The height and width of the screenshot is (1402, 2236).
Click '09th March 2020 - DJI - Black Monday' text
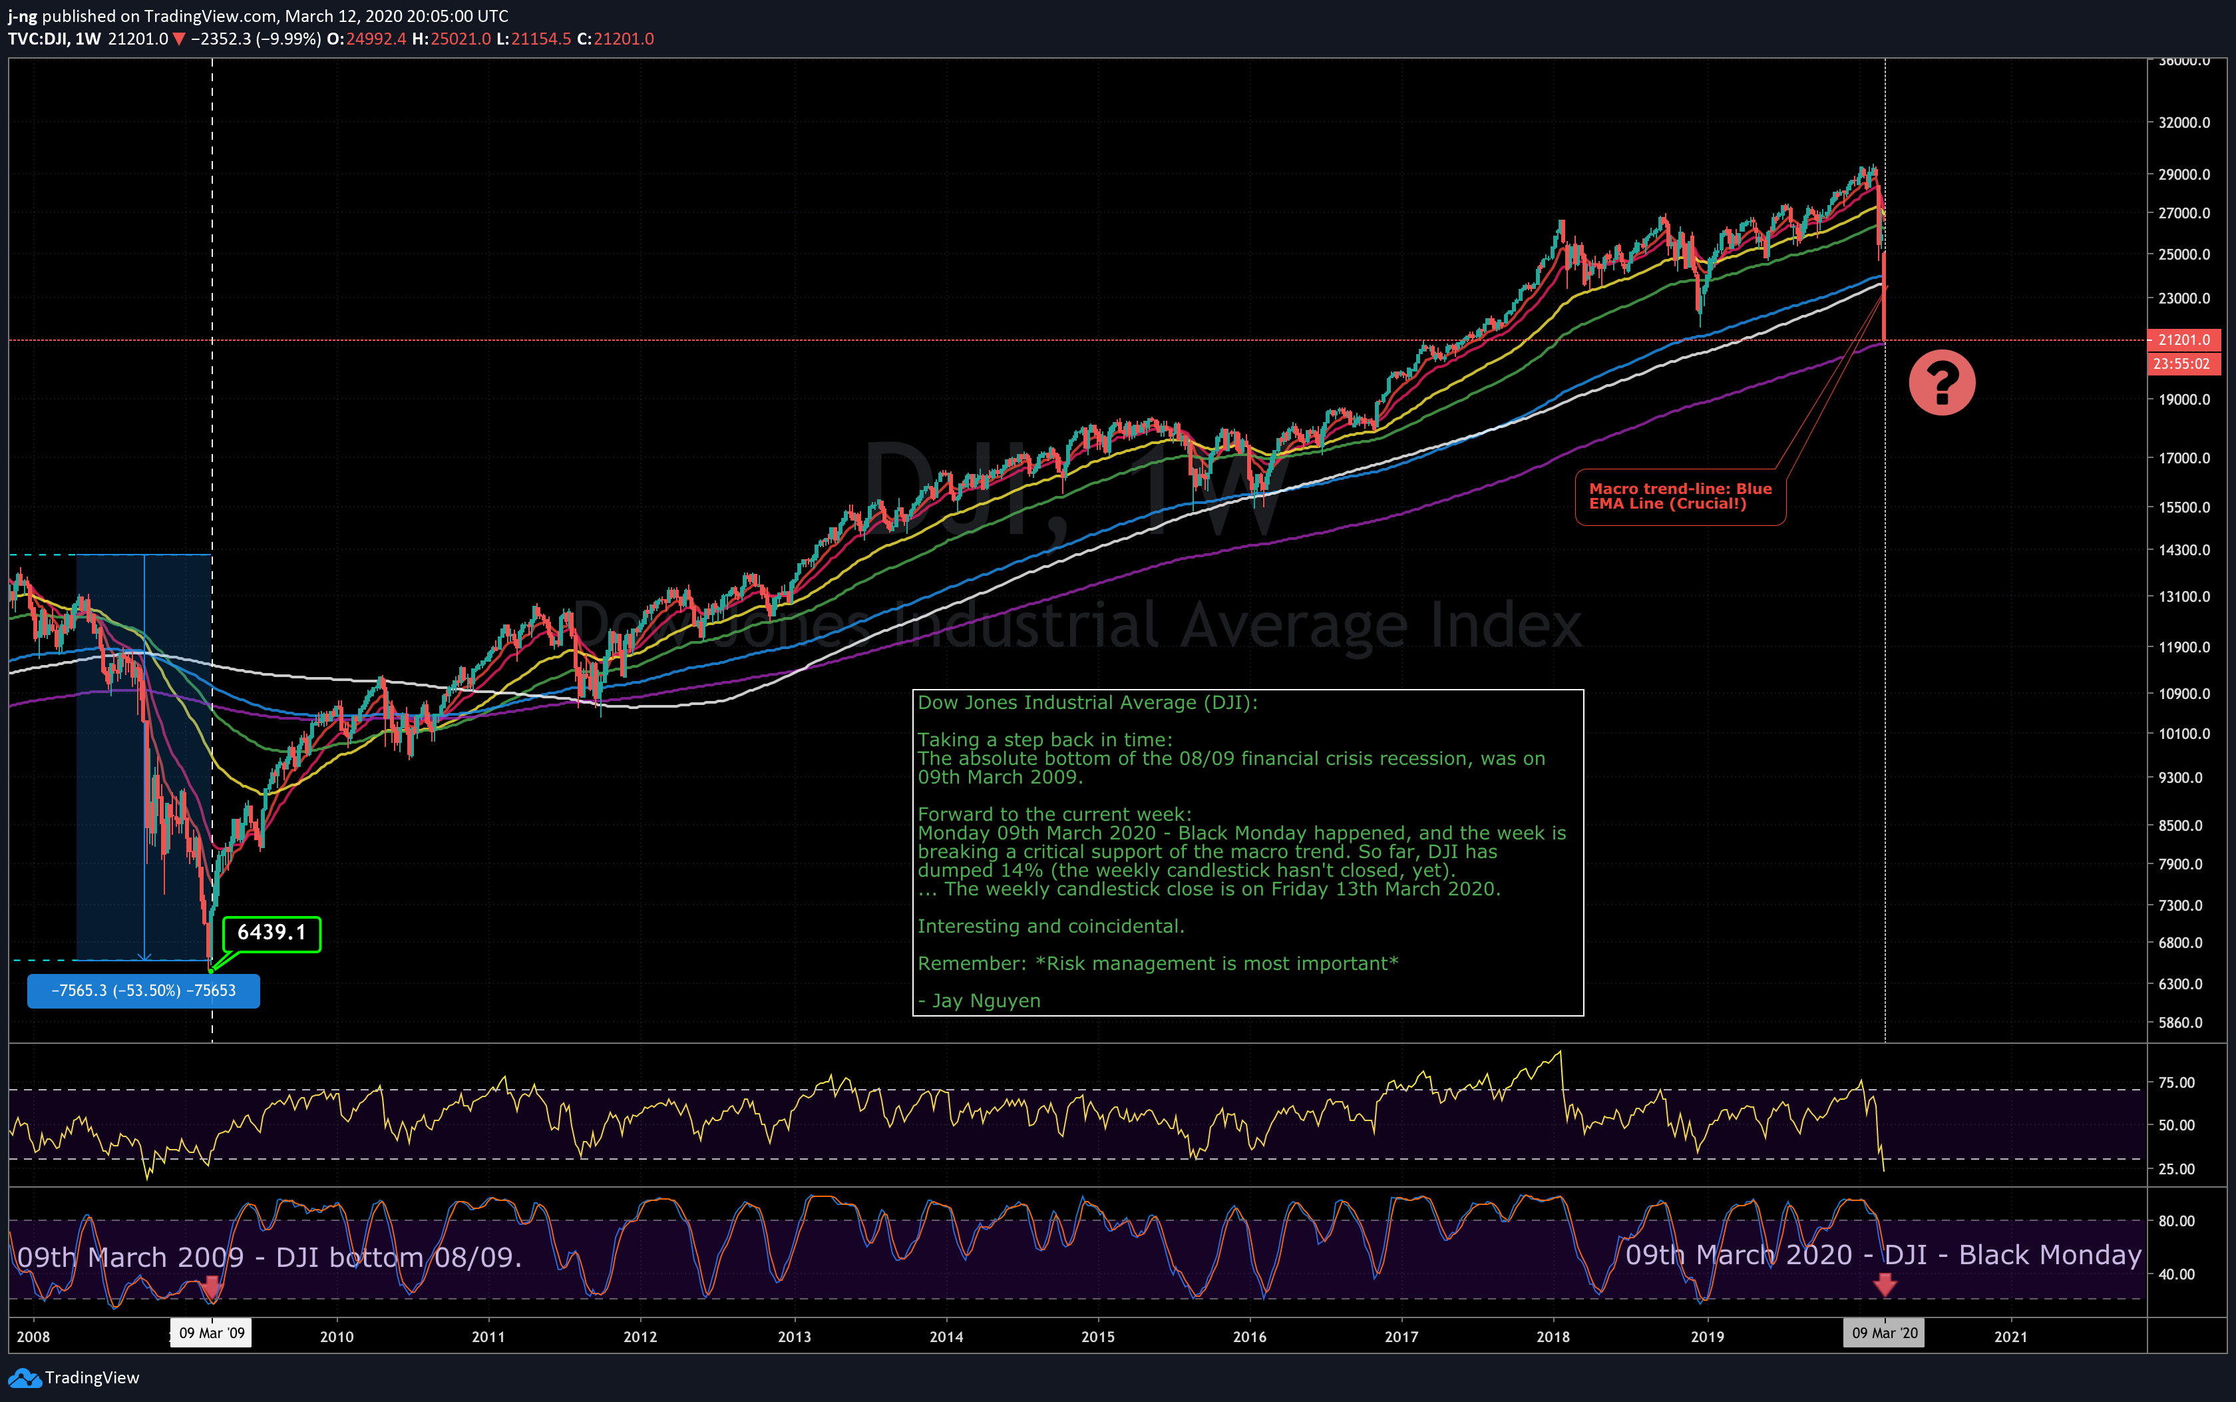click(1883, 1256)
